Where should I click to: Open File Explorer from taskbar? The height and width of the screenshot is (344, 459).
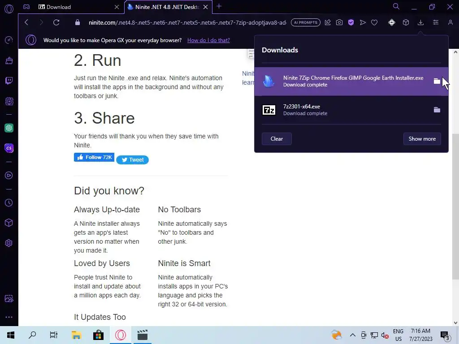pyautogui.click(x=76, y=335)
